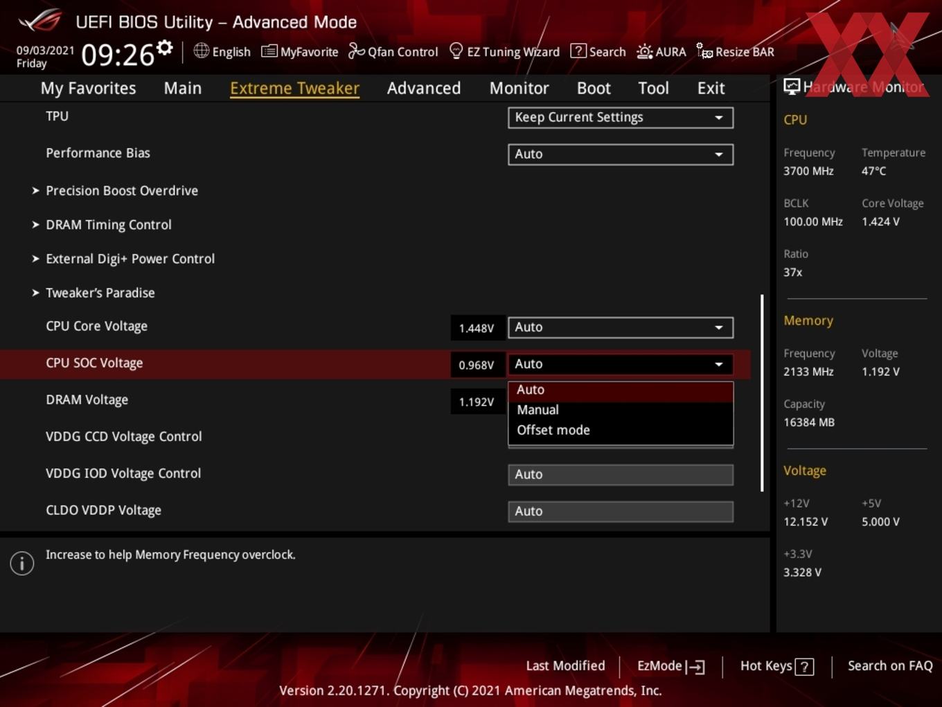Click the 1.192V DRAM voltage readout box

coord(477,401)
